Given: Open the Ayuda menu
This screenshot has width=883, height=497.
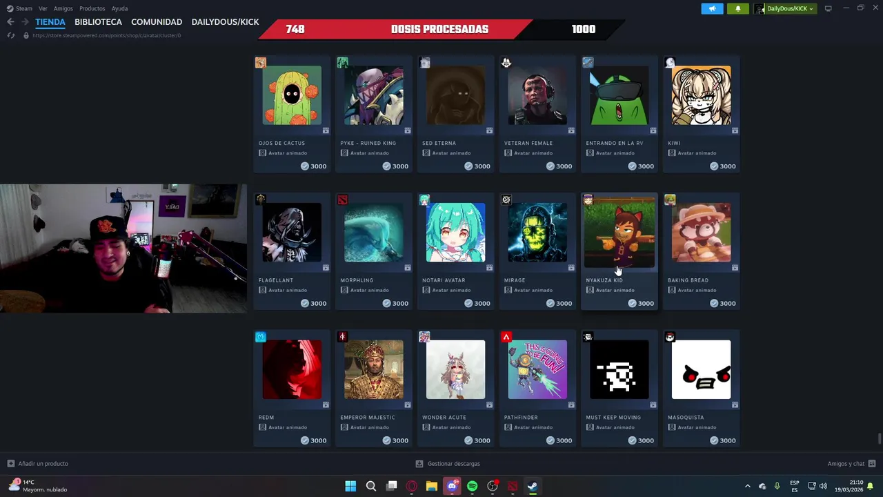Looking at the screenshot, I should tap(119, 8).
